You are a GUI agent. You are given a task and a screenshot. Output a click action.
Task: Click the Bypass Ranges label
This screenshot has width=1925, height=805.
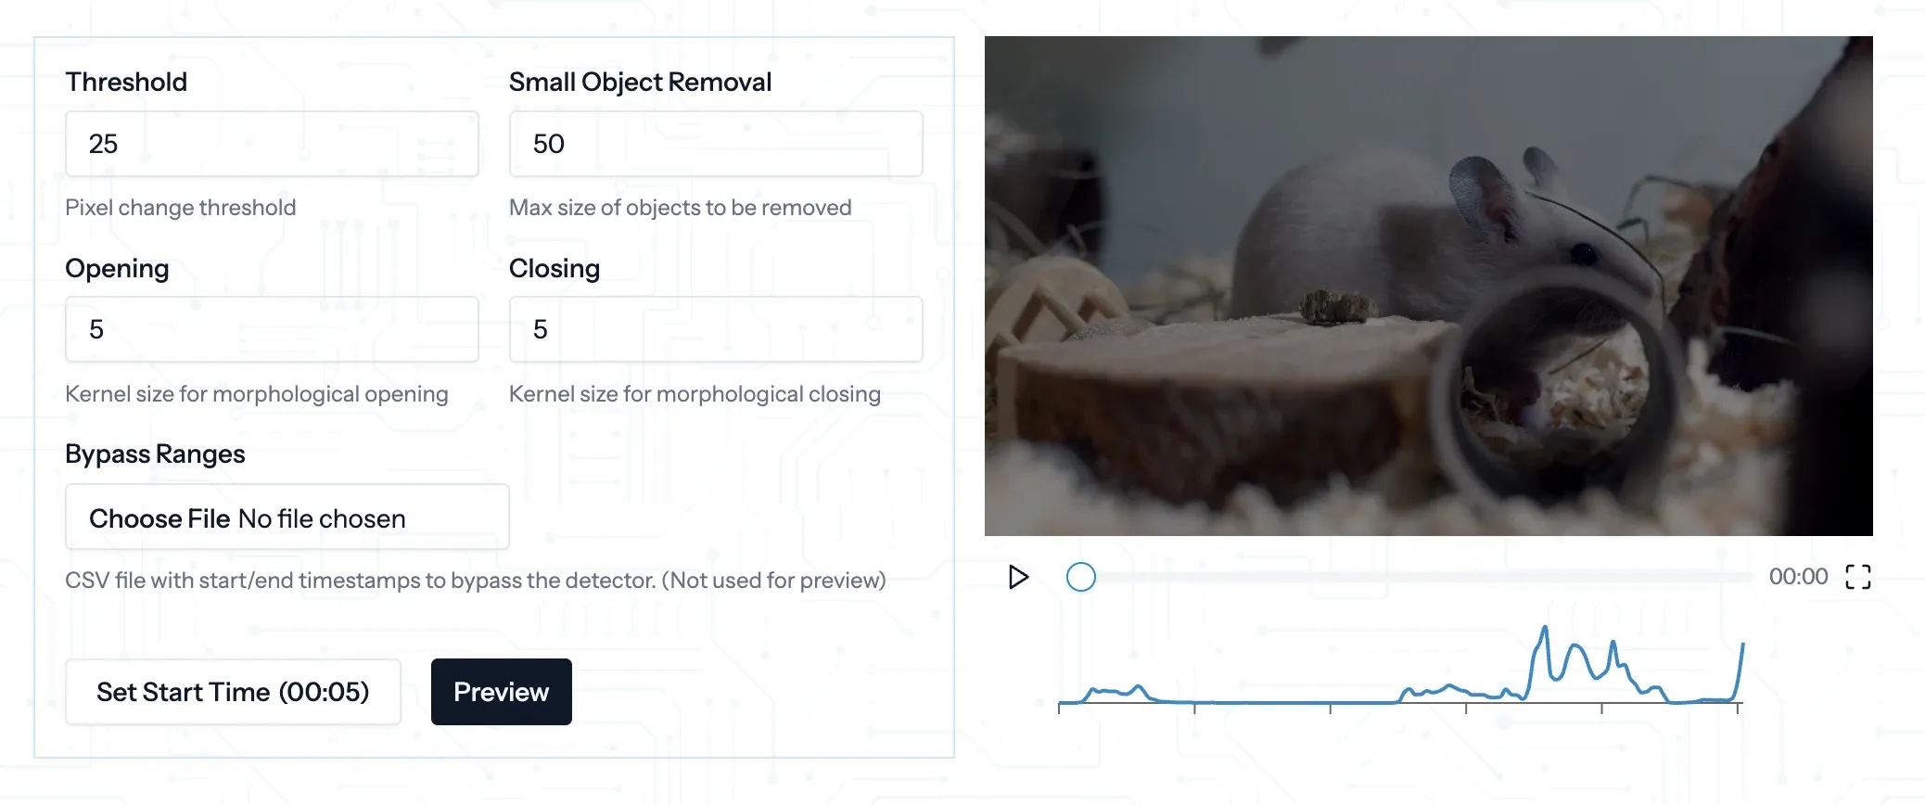coord(155,454)
